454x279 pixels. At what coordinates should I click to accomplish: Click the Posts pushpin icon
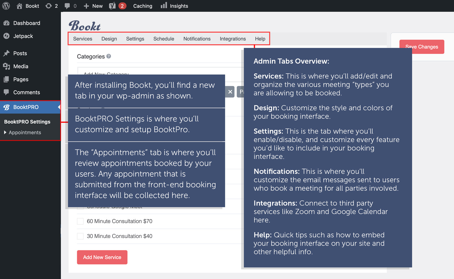tap(7, 53)
